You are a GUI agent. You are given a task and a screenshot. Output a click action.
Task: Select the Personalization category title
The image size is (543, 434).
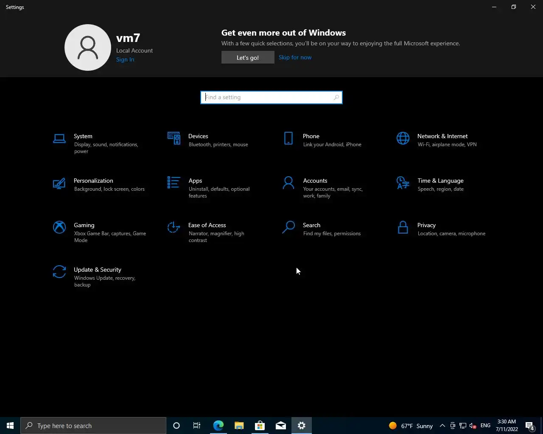coord(93,181)
